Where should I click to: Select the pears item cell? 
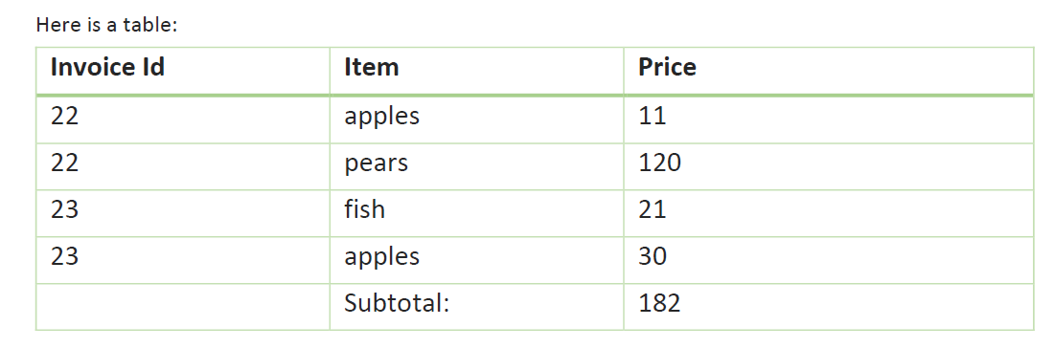click(476, 166)
